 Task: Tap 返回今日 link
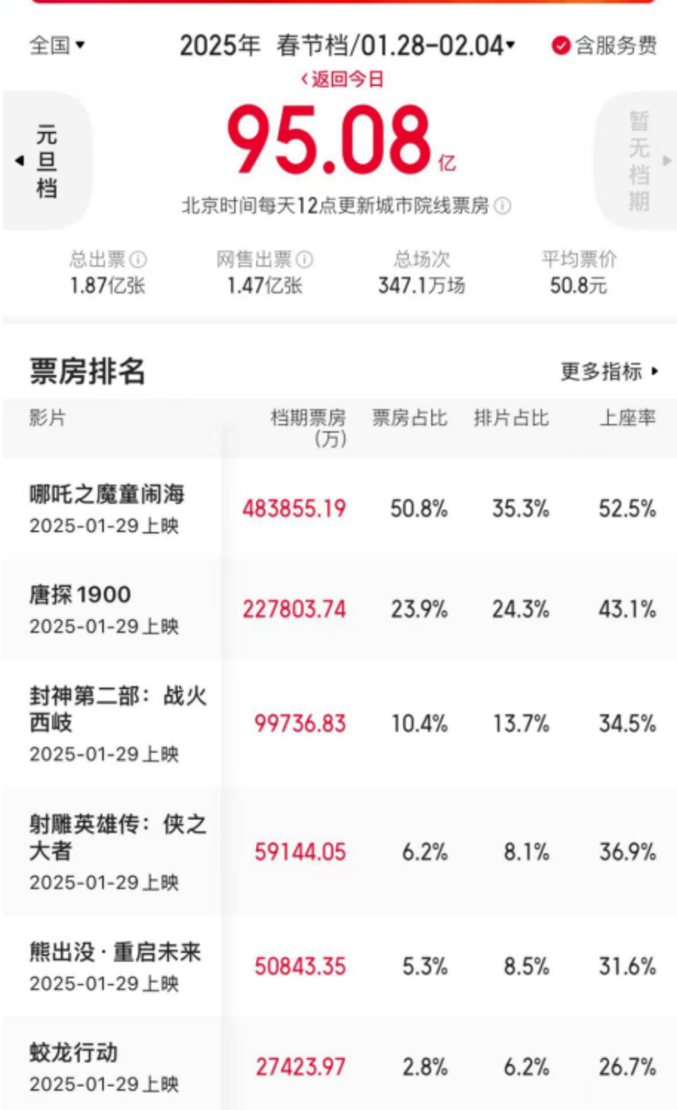(x=342, y=79)
